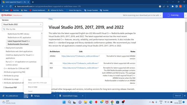Open the Chrome profile avatar
This screenshot has height=105, width=187.
[181, 6]
